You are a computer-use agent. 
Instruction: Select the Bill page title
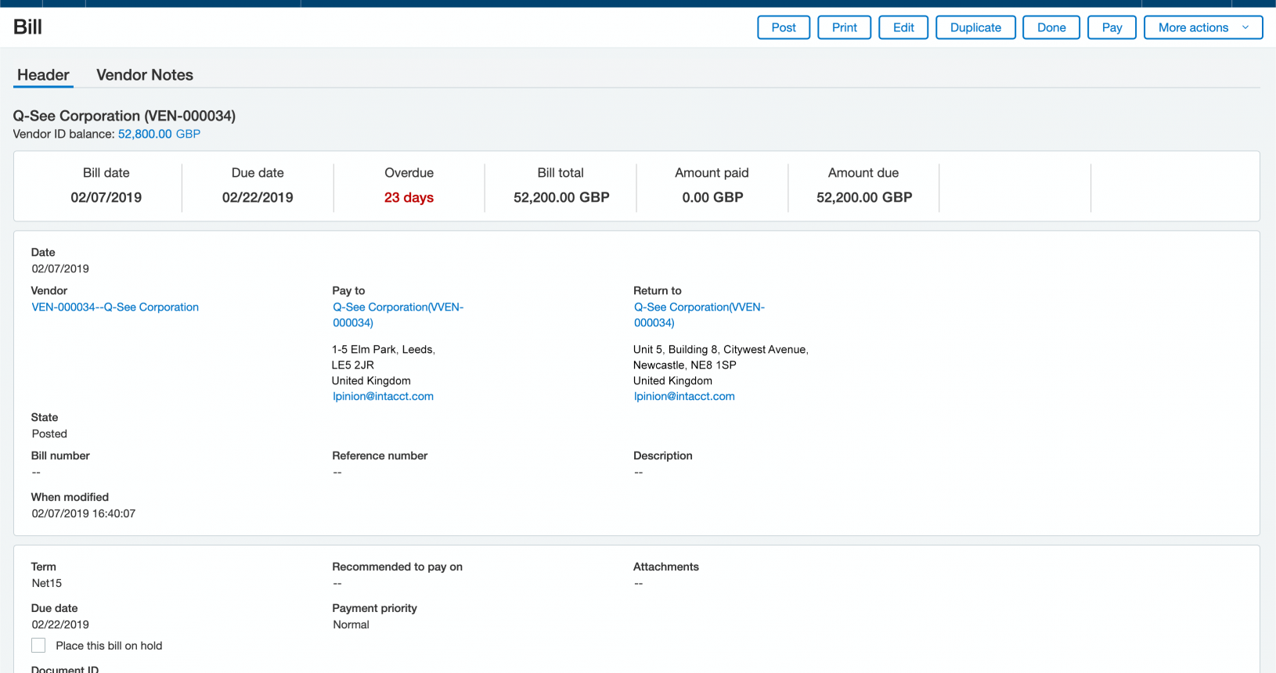point(27,27)
